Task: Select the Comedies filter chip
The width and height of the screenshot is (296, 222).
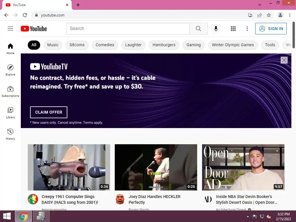Action: (x=105, y=45)
